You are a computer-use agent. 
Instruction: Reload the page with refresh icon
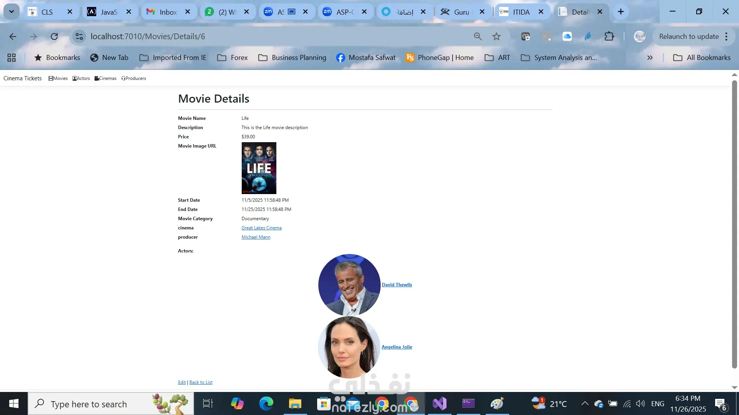pyautogui.click(x=54, y=37)
